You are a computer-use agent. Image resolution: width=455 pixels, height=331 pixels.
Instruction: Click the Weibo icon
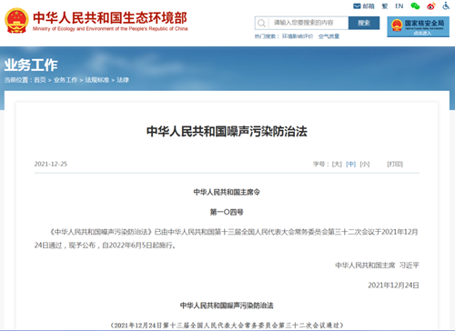(430, 6)
